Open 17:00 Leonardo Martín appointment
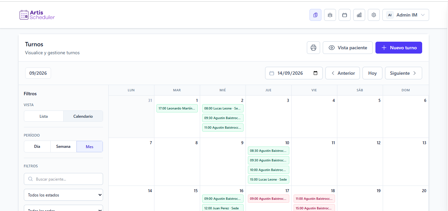 pos(177,108)
